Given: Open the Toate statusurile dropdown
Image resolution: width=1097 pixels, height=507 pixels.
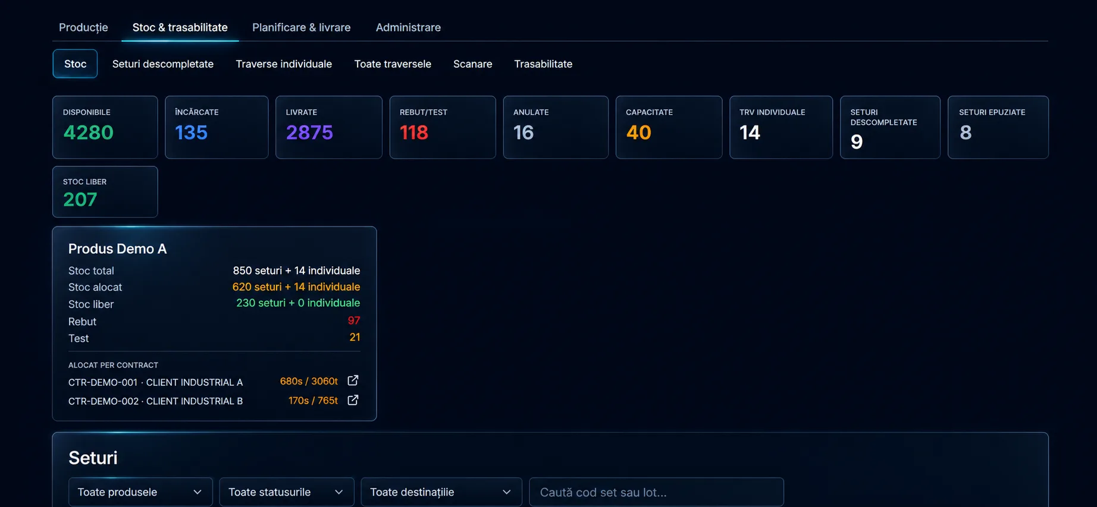Looking at the screenshot, I should click(287, 492).
